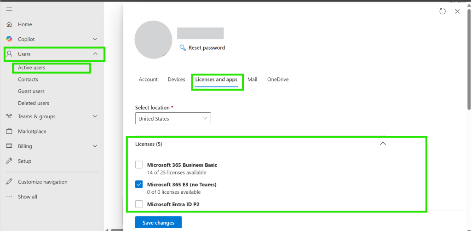
Task: Switch to the Mail tab
Action: pos(253,80)
